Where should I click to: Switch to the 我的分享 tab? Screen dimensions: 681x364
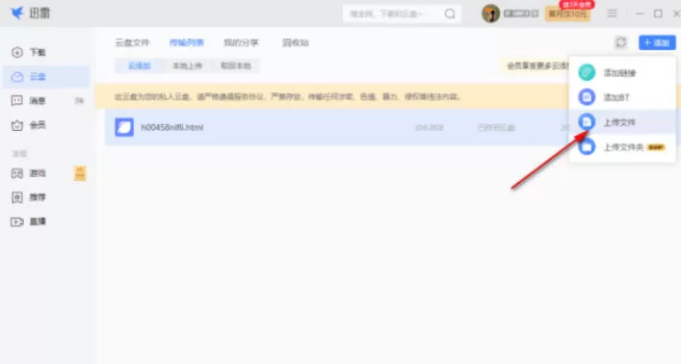pyautogui.click(x=241, y=42)
